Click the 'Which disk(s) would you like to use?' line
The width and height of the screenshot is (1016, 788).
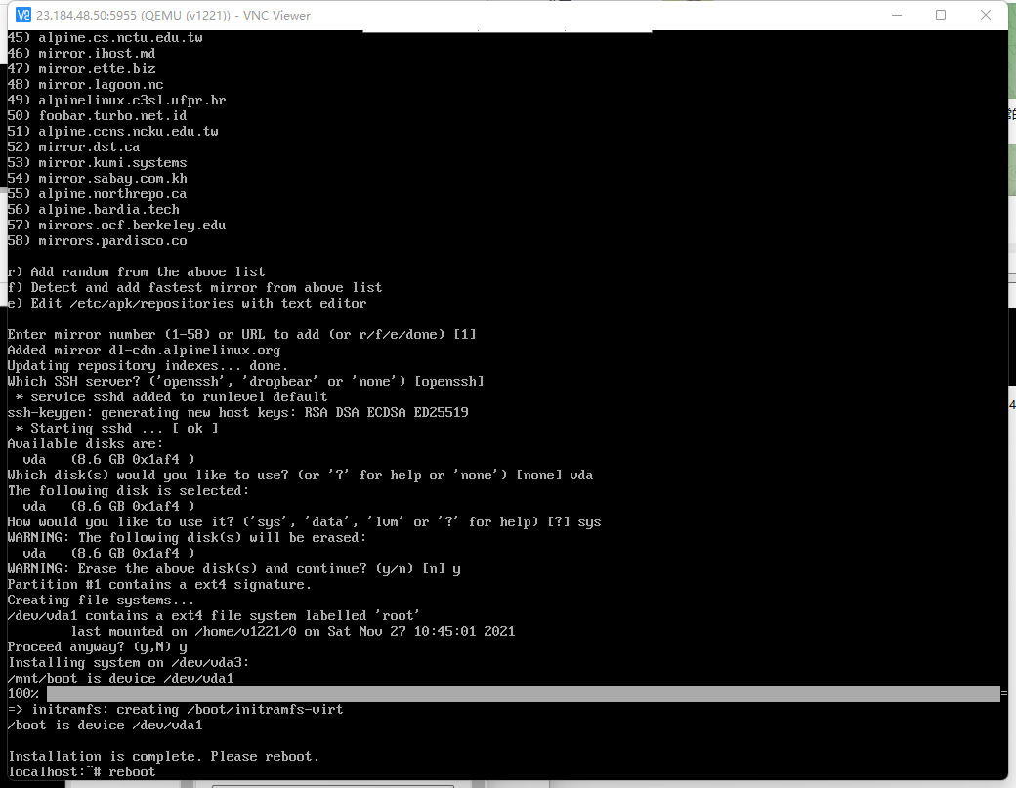pyautogui.click(x=300, y=476)
